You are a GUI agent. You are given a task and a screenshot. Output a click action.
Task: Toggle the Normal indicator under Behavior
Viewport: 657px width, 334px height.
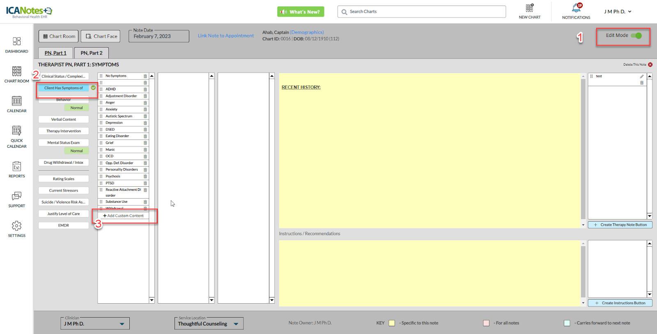[x=76, y=108]
